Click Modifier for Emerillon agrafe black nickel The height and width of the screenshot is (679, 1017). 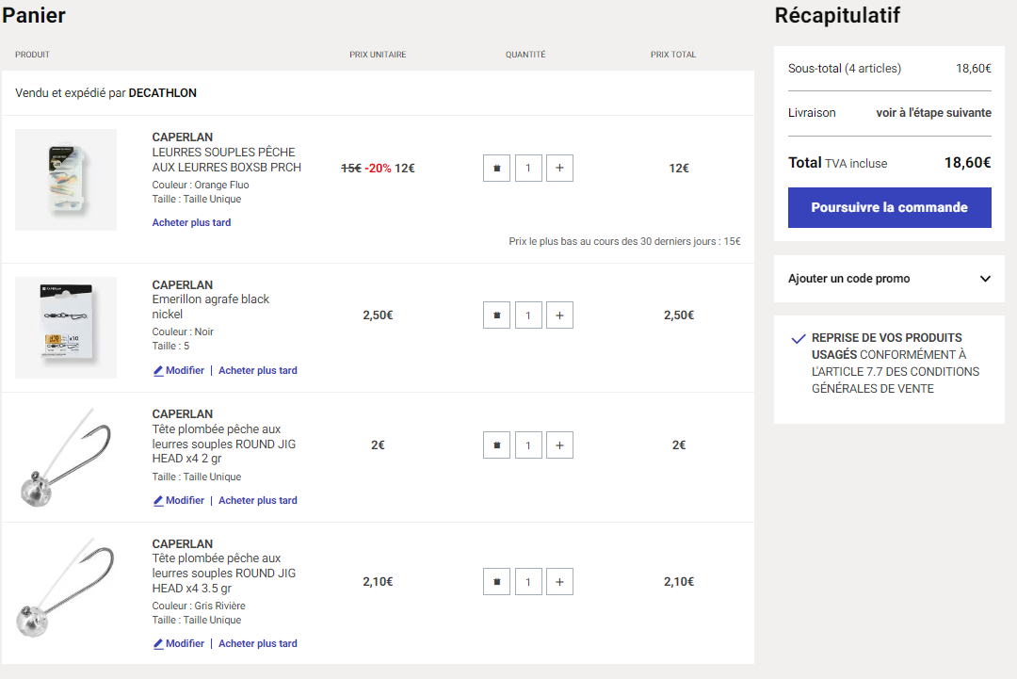click(178, 370)
